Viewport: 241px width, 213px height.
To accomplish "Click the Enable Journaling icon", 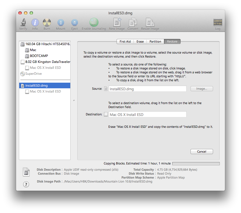I will click(94, 22).
